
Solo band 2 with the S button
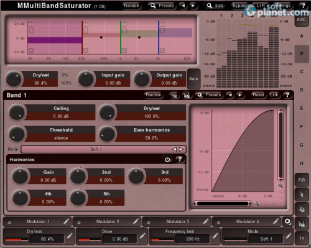(x=86, y=31)
